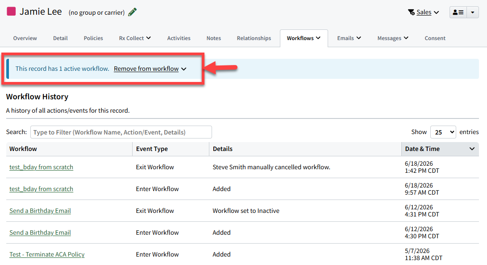Select 'Workflow set to Inactive' details cell
The width and height of the screenshot is (487, 265).
[246, 211]
